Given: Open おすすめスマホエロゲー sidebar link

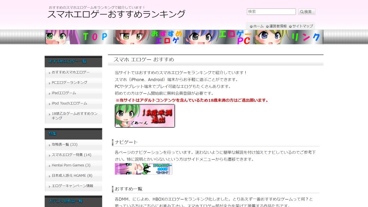Looking at the screenshot, I should 71,72.
